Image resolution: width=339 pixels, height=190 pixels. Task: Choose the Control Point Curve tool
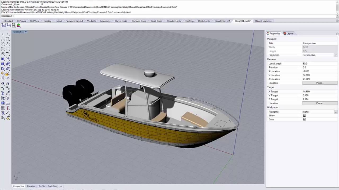[x=8, y=39]
